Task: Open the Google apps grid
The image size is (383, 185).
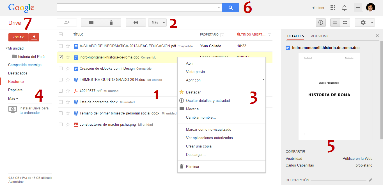Action: coord(332,8)
